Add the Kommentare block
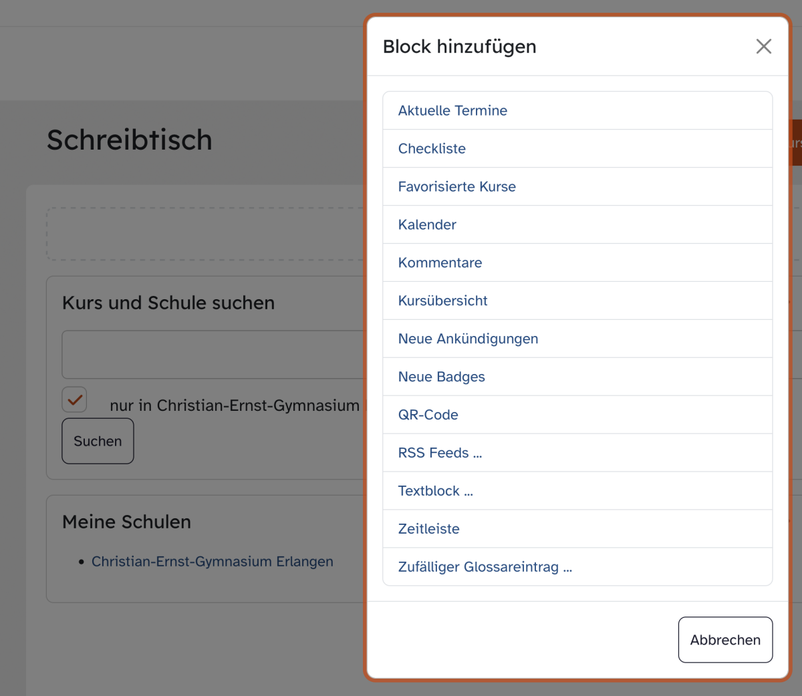802x696 pixels. tap(440, 263)
